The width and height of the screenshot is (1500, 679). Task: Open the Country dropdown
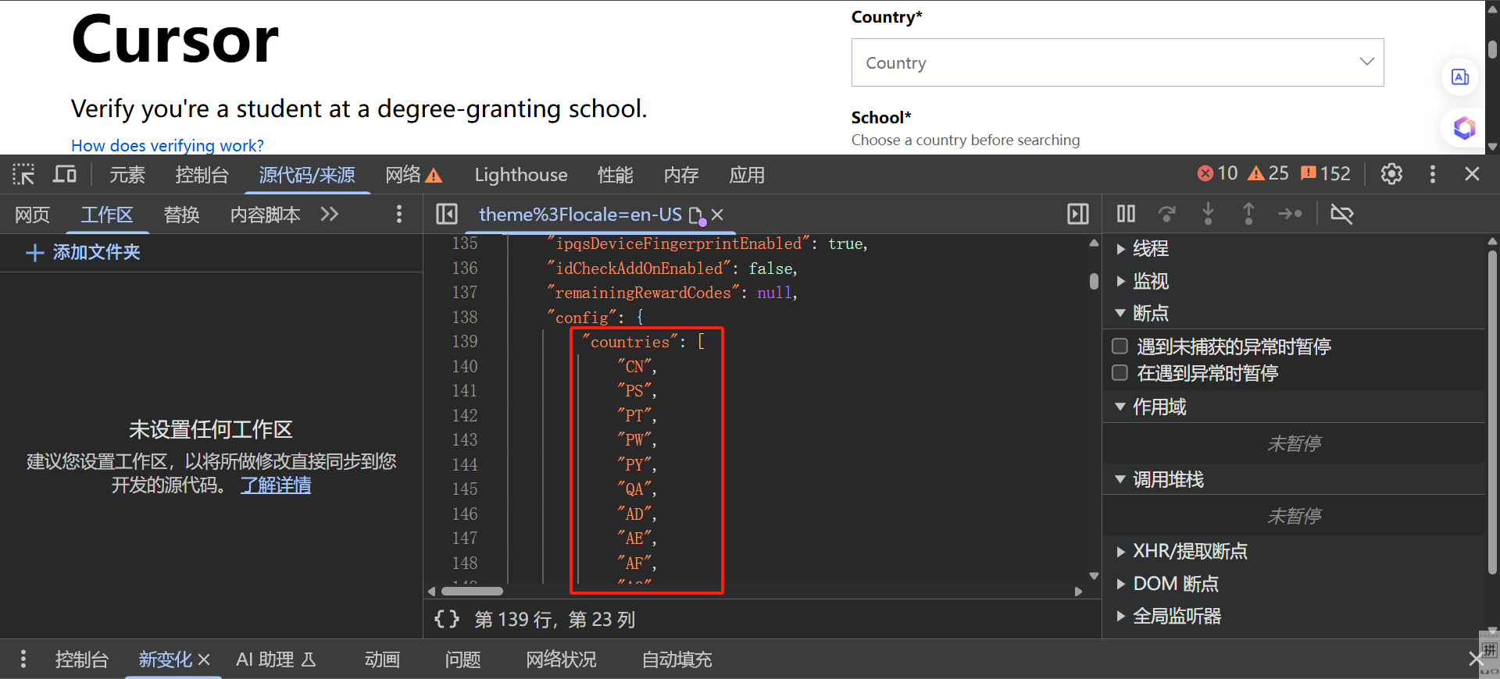pos(1117,62)
